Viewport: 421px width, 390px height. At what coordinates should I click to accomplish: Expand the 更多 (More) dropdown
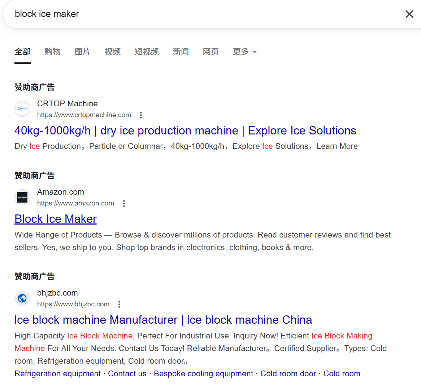click(244, 52)
